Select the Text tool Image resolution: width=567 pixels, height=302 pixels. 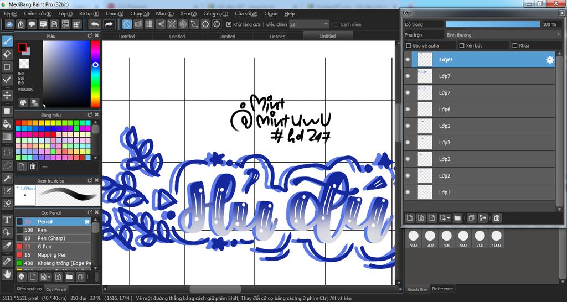[7, 220]
